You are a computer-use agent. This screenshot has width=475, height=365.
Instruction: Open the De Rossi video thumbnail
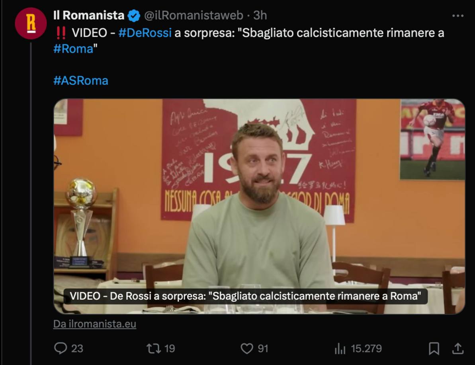point(259,207)
